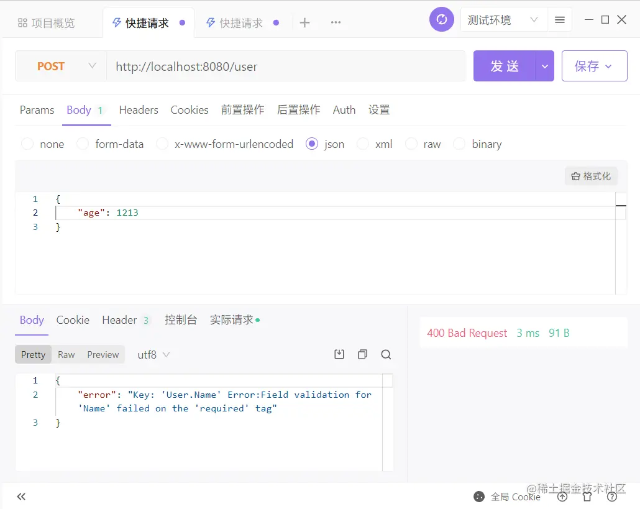This screenshot has height=509, width=640.
Task: Select the xml body type
Action: click(x=374, y=144)
